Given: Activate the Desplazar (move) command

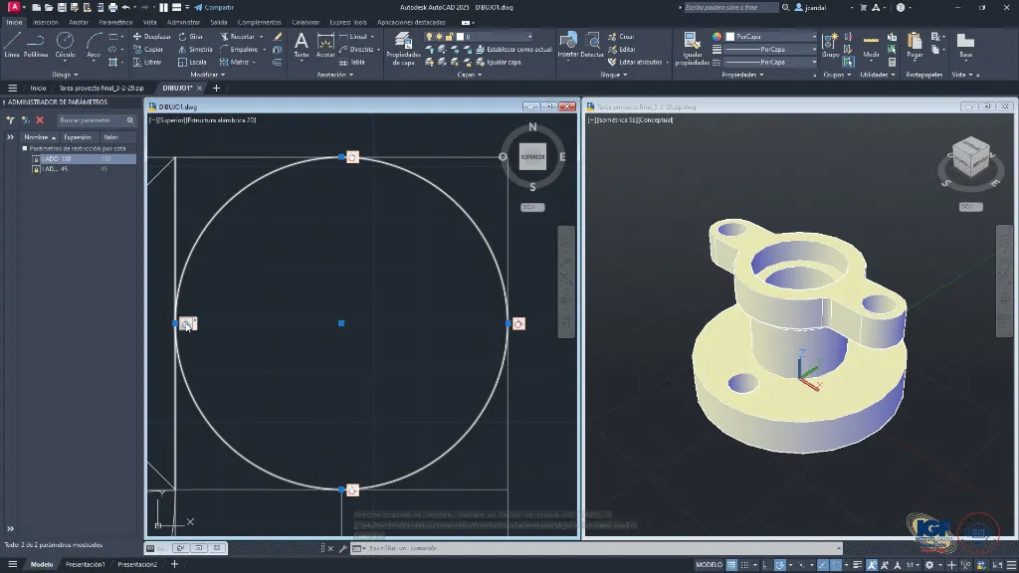Looking at the screenshot, I should pos(151,37).
